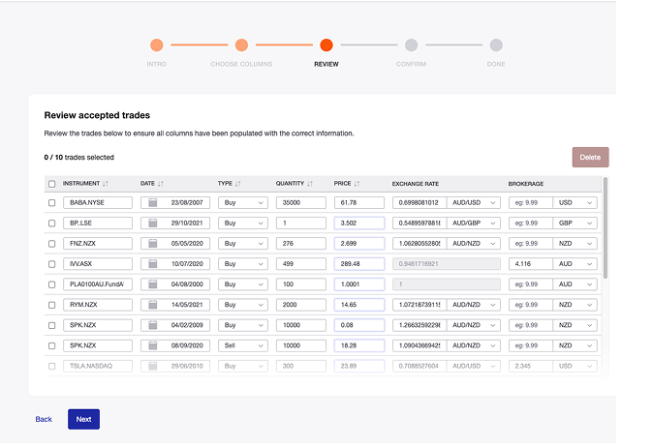Edit the RYM.NZX instrument field

[x=98, y=305]
